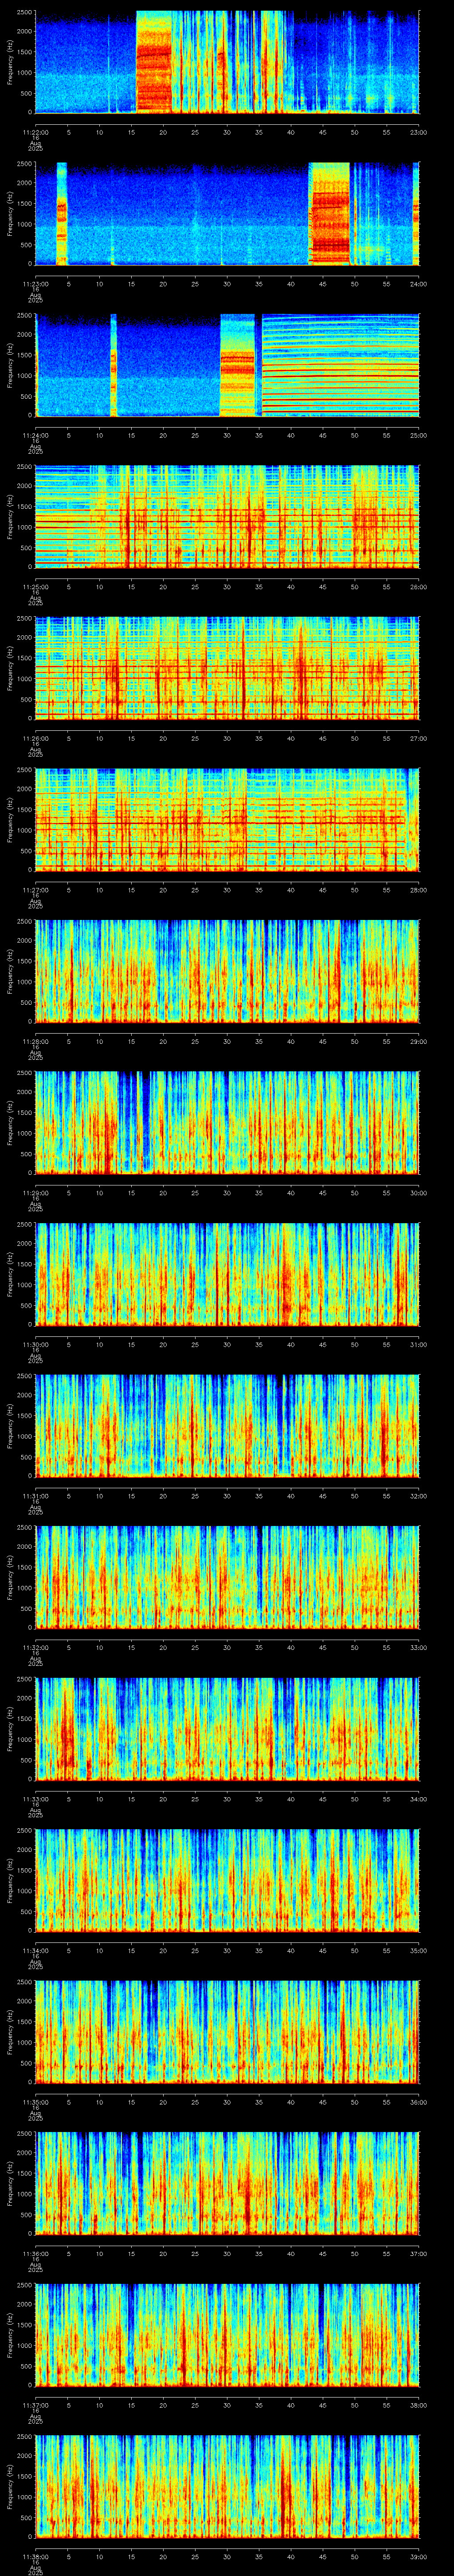Screen dimensions: 454x2576
Task: Click the spectrogram panel starting at 11:26:00
Action: [227, 668]
